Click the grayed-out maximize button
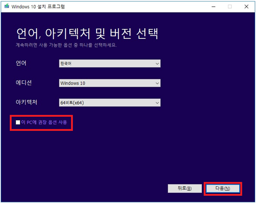This screenshot has height=203, width=257. coord(230,7)
